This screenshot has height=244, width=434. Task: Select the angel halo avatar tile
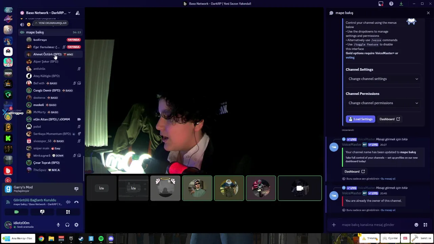(165, 188)
